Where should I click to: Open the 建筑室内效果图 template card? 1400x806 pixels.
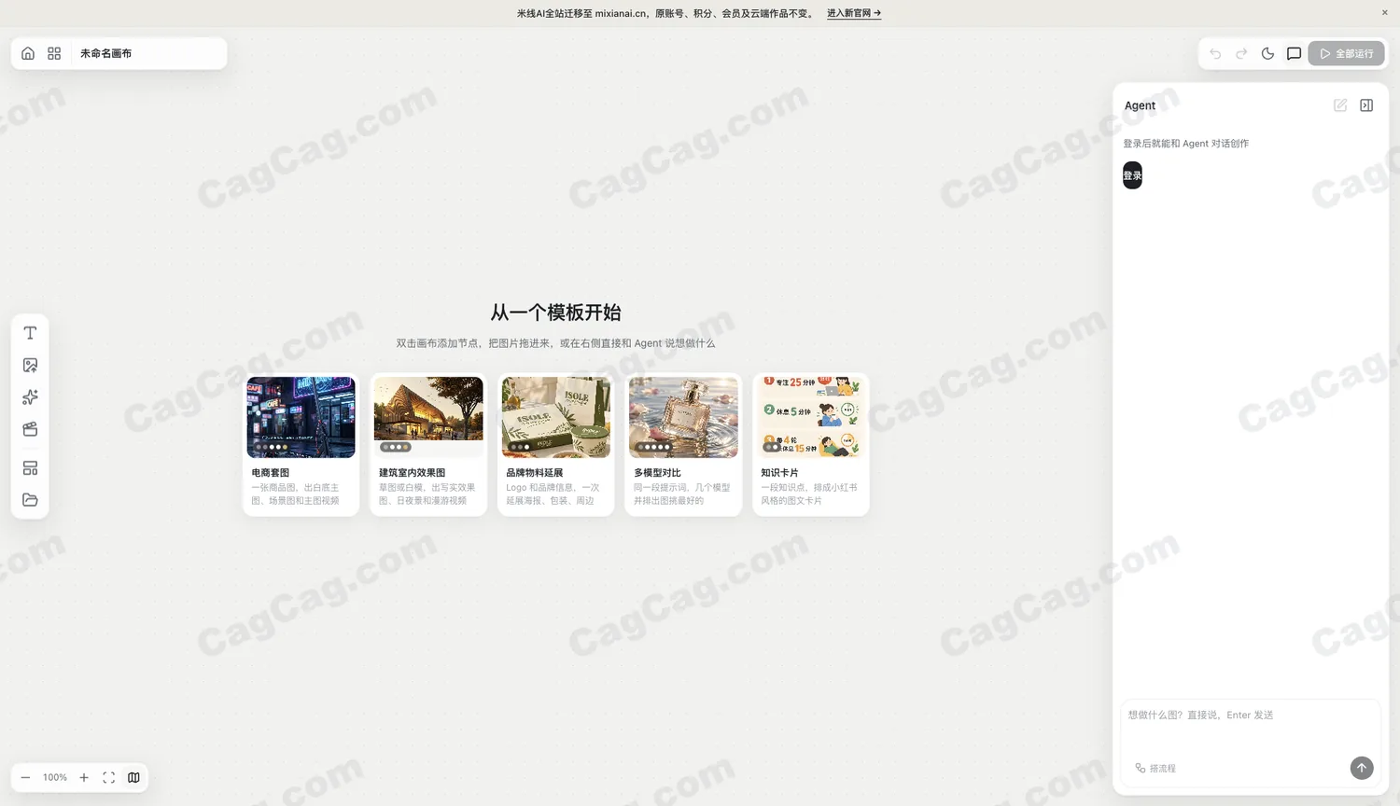pos(428,444)
